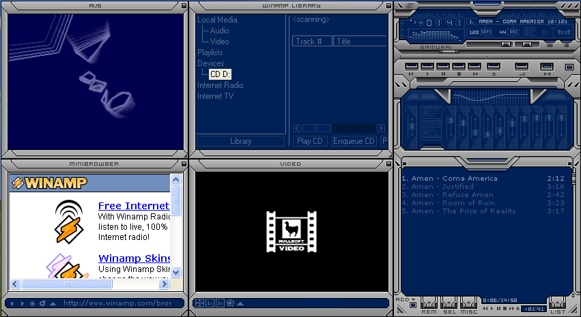Set video window to 2x size
The width and height of the screenshot is (581, 317).
point(220,303)
